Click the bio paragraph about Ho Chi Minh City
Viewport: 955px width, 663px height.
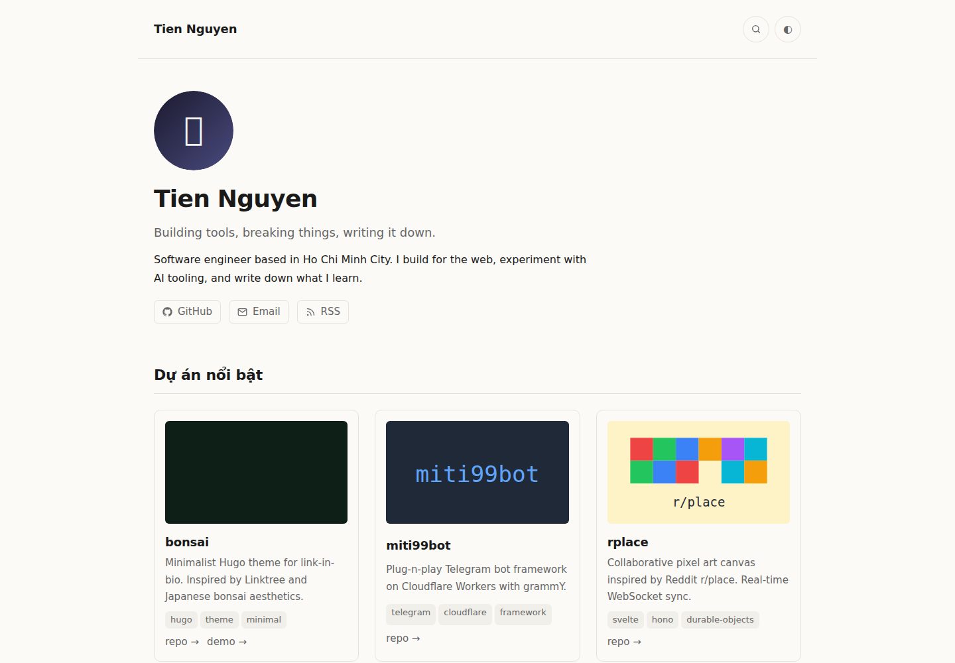370,269
